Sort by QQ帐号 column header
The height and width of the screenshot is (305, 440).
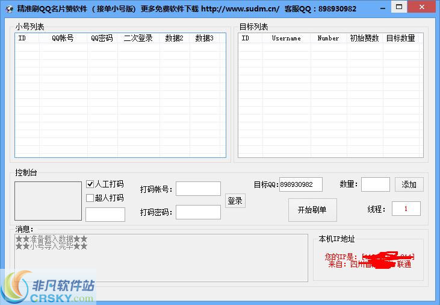[x=63, y=38]
